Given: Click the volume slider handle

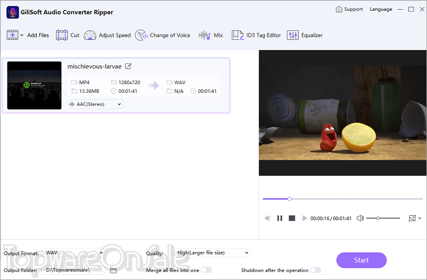Looking at the screenshot, I should pyautogui.click(x=378, y=218).
